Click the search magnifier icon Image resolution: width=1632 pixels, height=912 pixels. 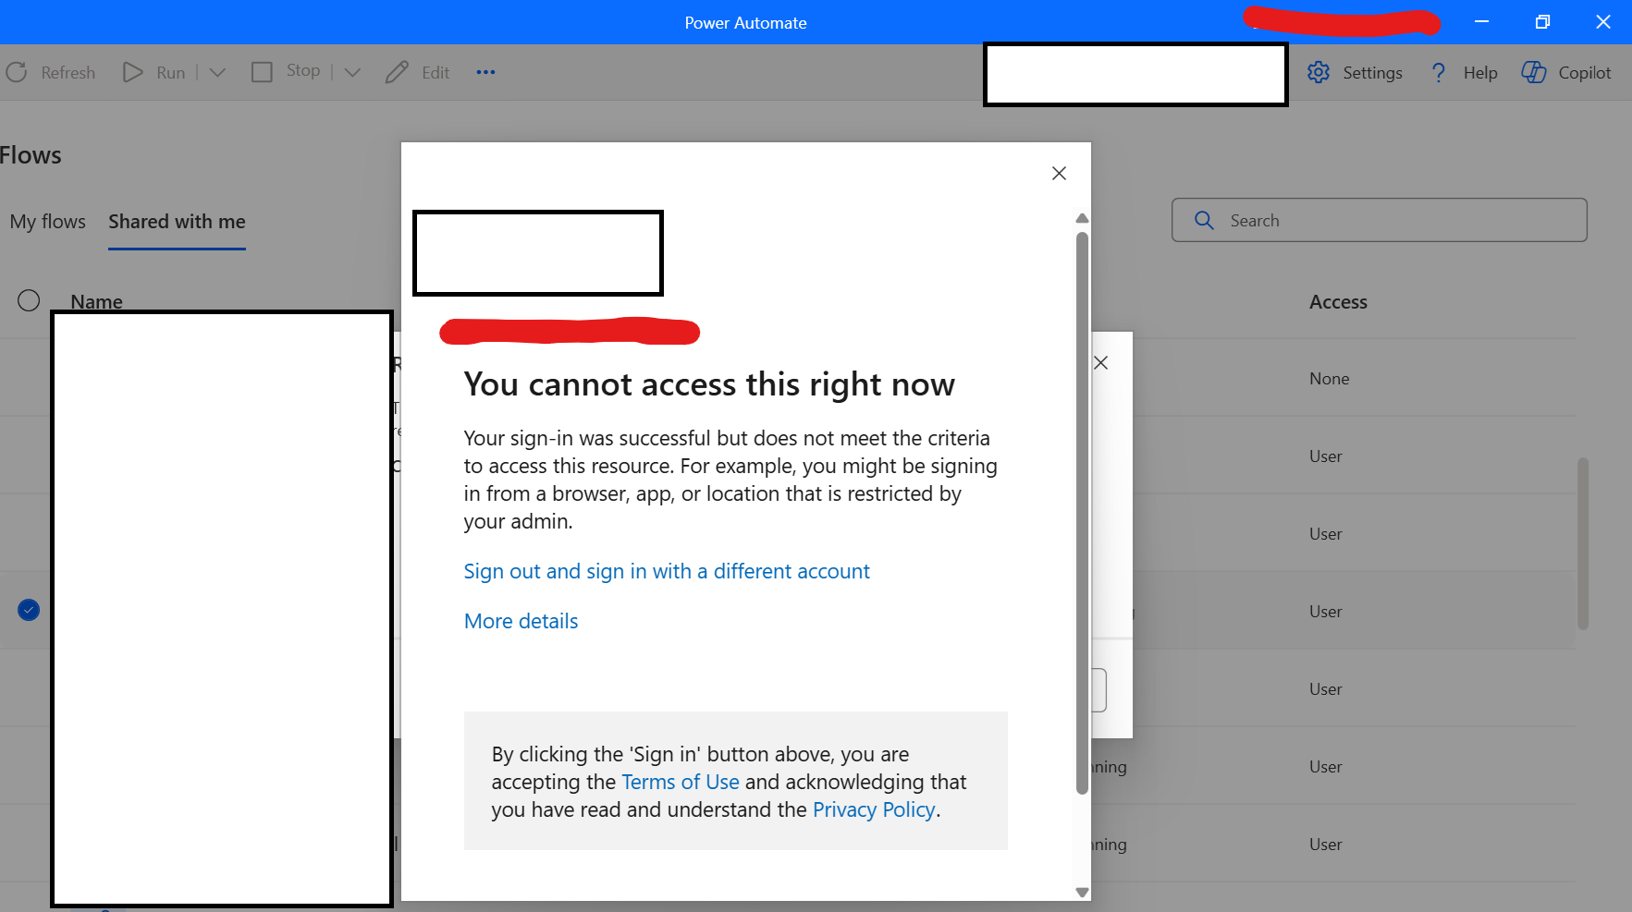coord(1203,220)
